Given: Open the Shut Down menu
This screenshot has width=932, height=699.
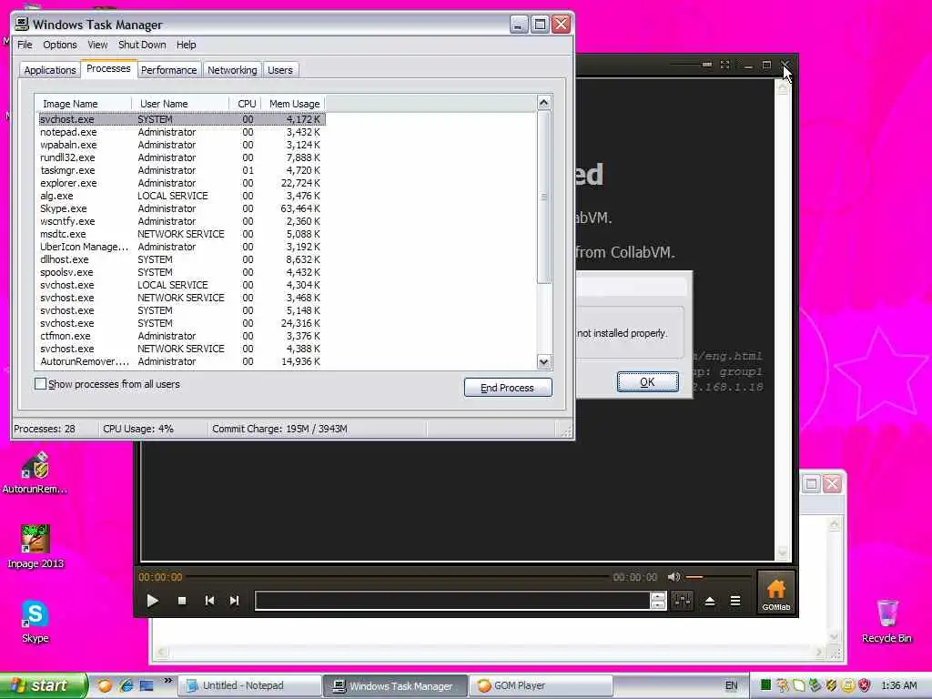Looking at the screenshot, I should pos(142,45).
